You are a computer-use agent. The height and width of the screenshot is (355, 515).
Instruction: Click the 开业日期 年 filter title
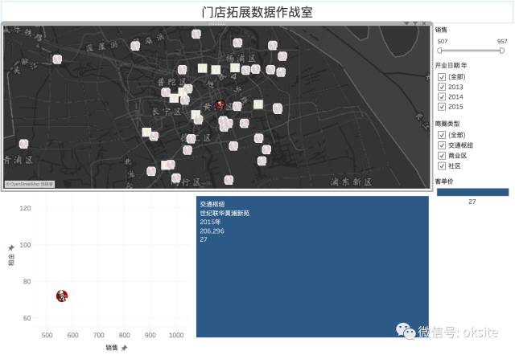click(451, 66)
